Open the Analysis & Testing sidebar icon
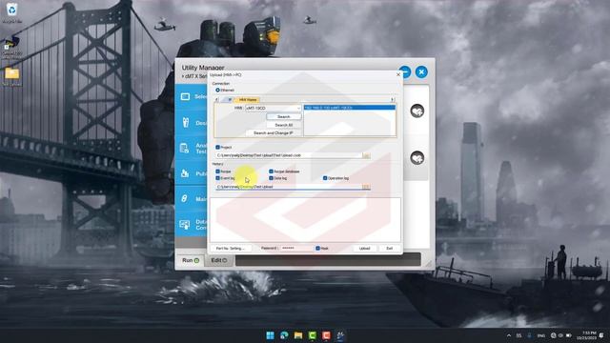The image size is (610, 343). tap(185, 149)
